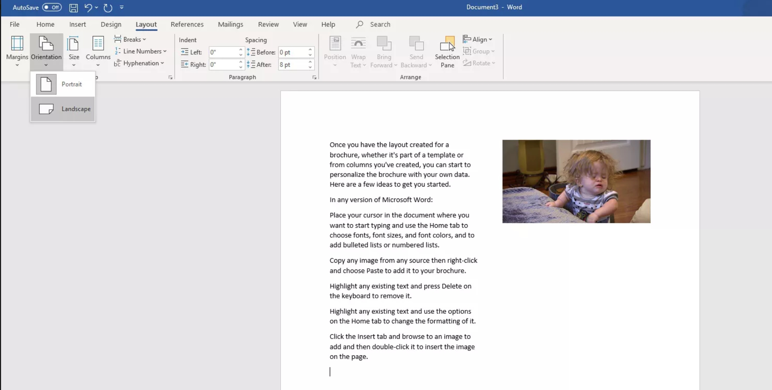
Task: Open the Mailings tab
Action: [x=230, y=24]
